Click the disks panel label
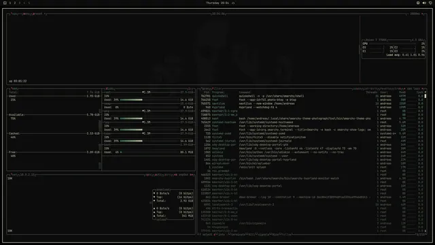435x245 pixels. (x=110, y=88)
